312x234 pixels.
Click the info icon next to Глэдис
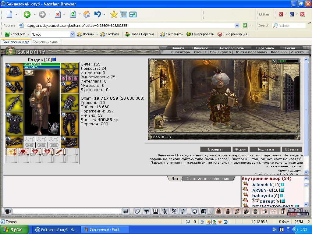[54, 59]
